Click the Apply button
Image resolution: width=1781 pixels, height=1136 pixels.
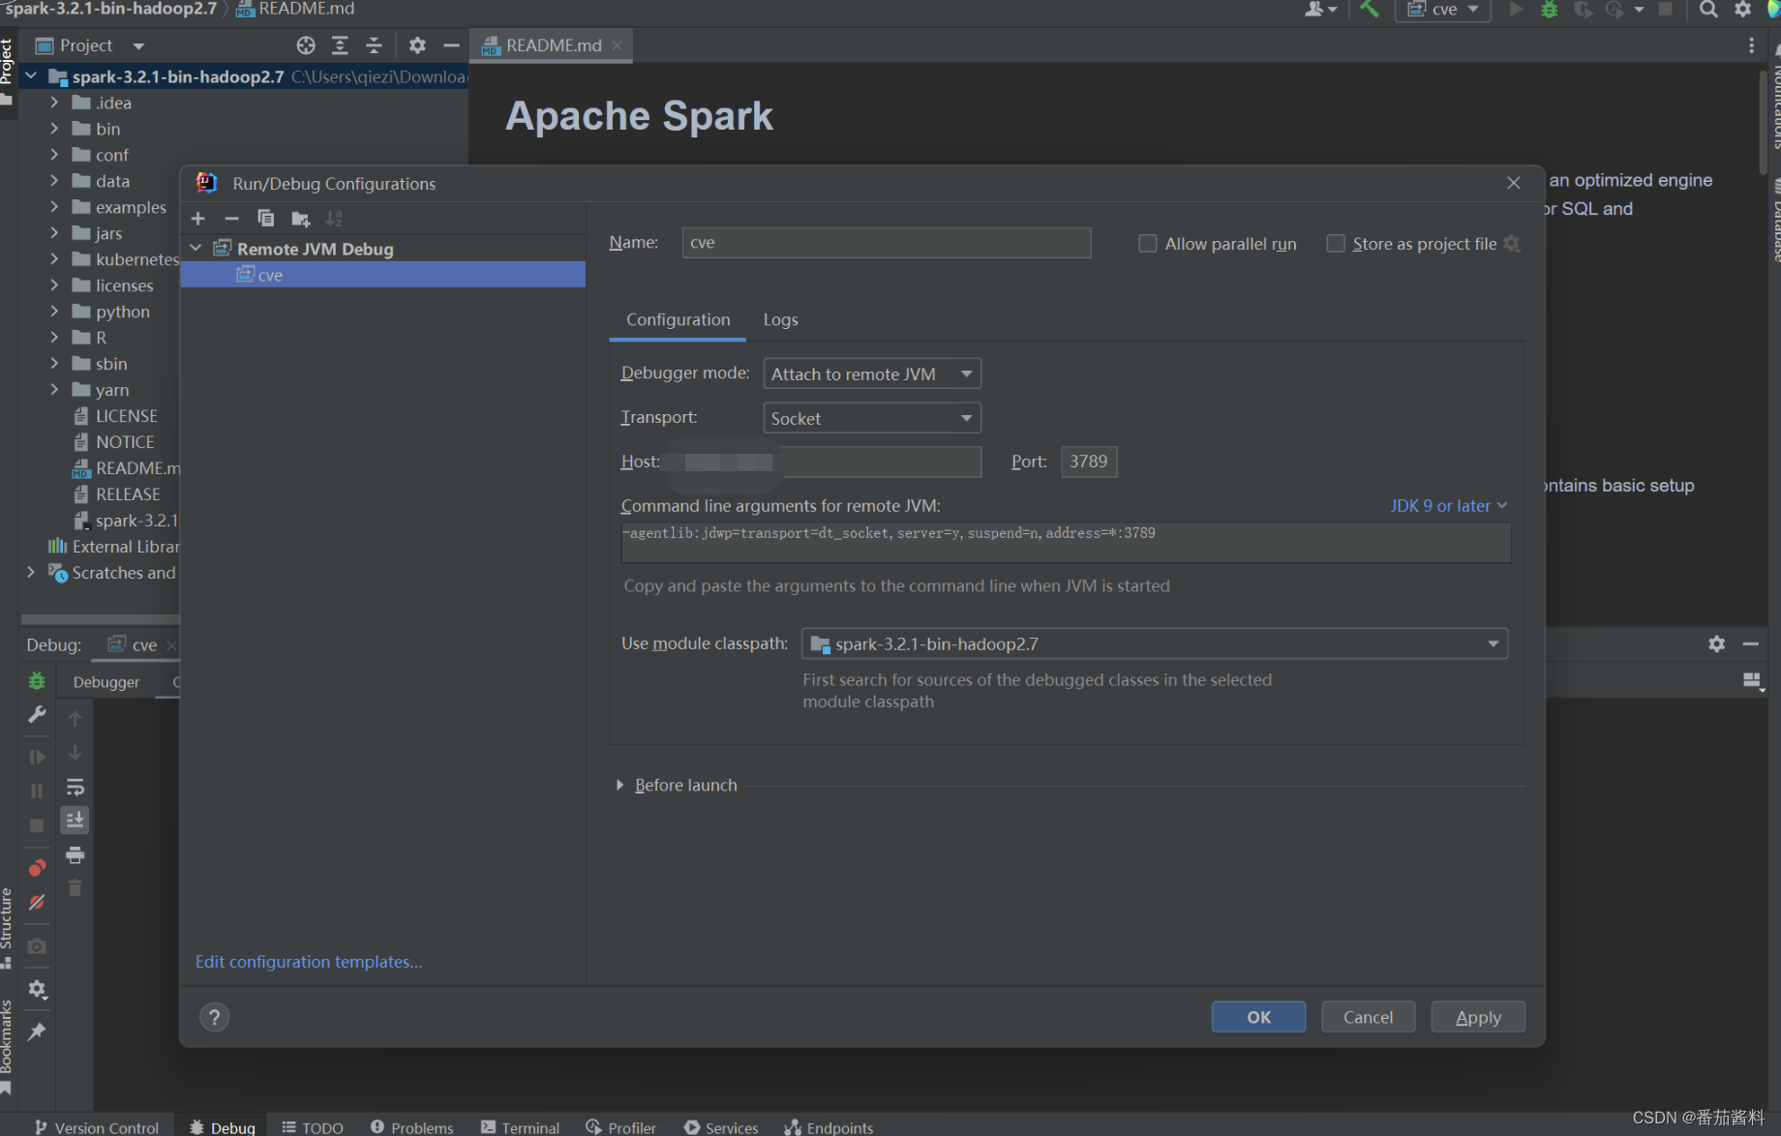[1478, 1017]
